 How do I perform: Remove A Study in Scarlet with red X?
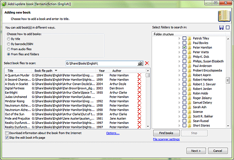click(x=139, y=84)
